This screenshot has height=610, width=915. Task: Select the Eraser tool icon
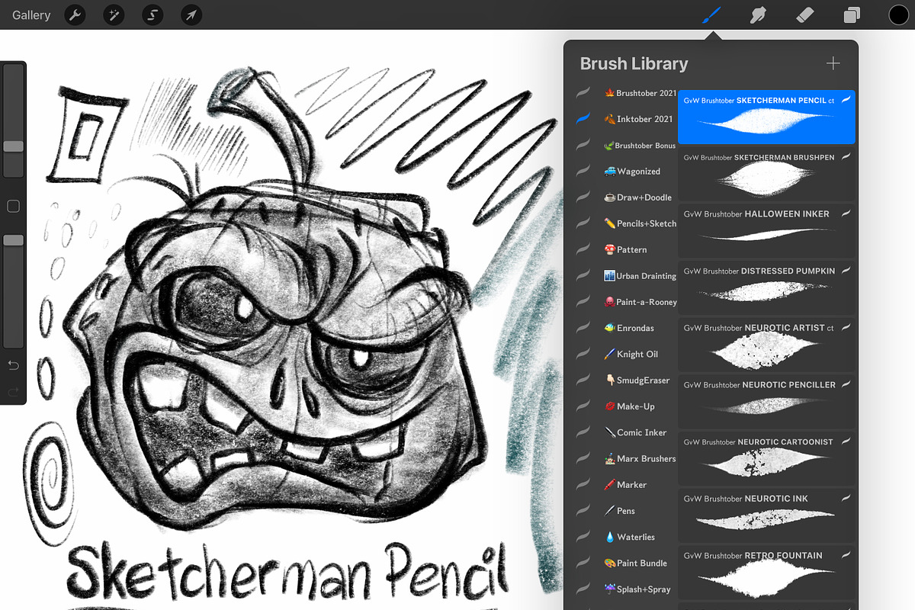pyautogui.click(x=805, y=14)
